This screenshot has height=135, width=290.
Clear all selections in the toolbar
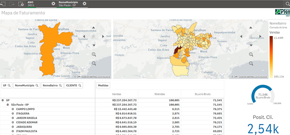point(21,4)
